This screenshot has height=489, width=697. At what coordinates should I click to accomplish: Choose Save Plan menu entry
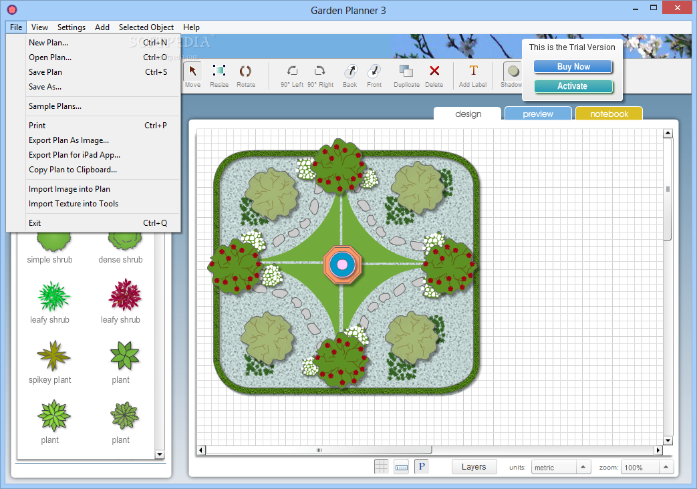click(x=94, y=72)
